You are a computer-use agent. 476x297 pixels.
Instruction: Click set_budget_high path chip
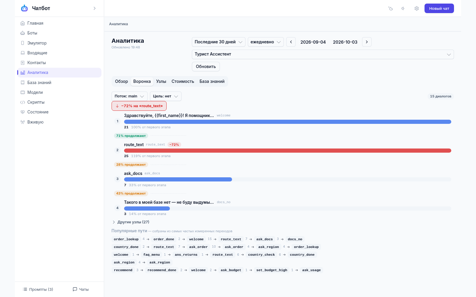pyautogui.click(x=272, y=270)
